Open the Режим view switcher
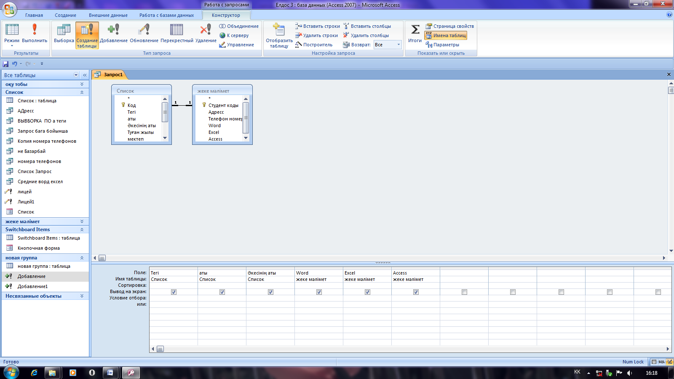This screenshot has height=379, width=674. click(x=12, y=35)
